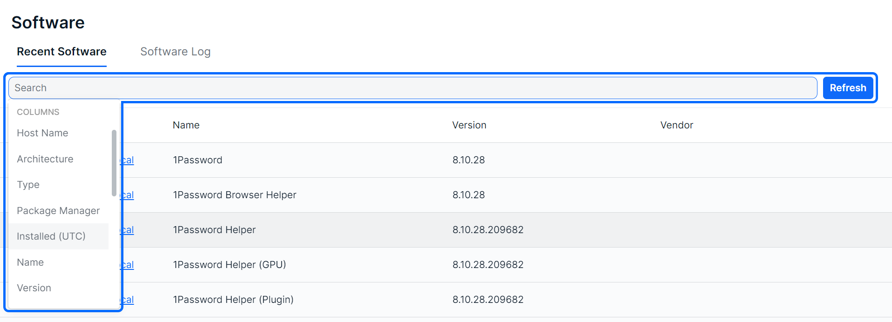Image resolution: width=892 pixels, height=322 pixels.
Task: Click the Software page heading
Action: coord(48,22)
